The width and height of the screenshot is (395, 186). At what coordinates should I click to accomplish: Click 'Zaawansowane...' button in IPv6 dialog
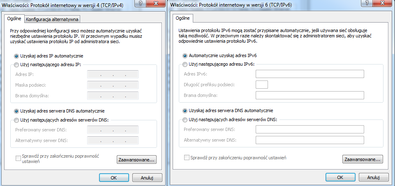tap(363, 159)
